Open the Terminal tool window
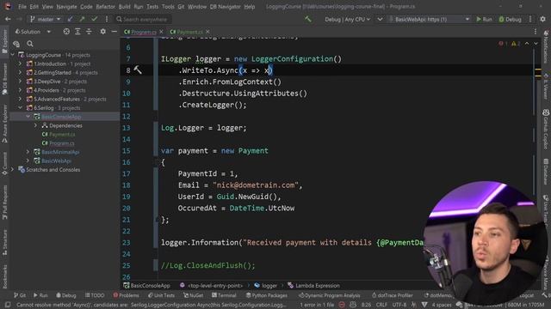 click(x=224, y=295)
